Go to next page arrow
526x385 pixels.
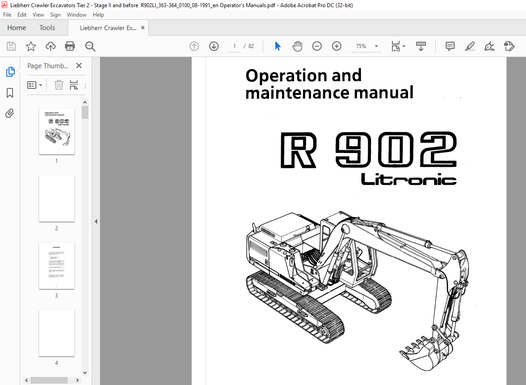(x=214, y=46)
